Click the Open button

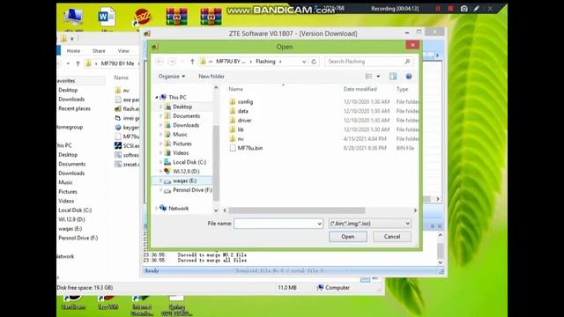point(348,237)
